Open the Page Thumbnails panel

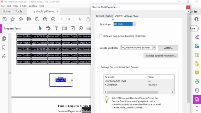point(4,38)
